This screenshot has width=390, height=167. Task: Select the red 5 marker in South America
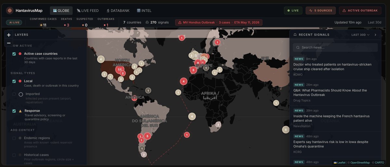tap(147, 136)
